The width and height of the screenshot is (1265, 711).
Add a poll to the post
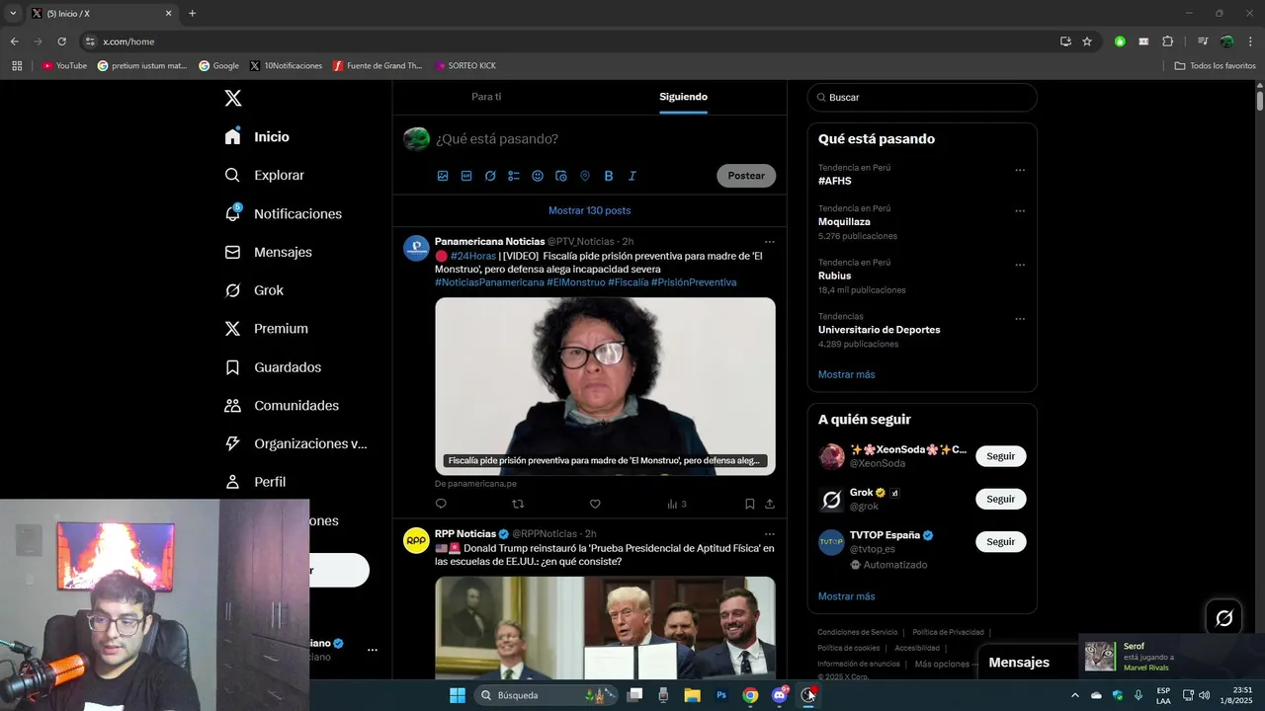tap(514, 176)
